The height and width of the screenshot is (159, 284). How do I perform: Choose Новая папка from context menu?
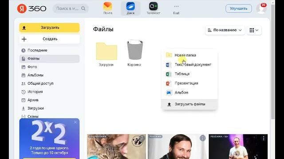tap(189, 55)
